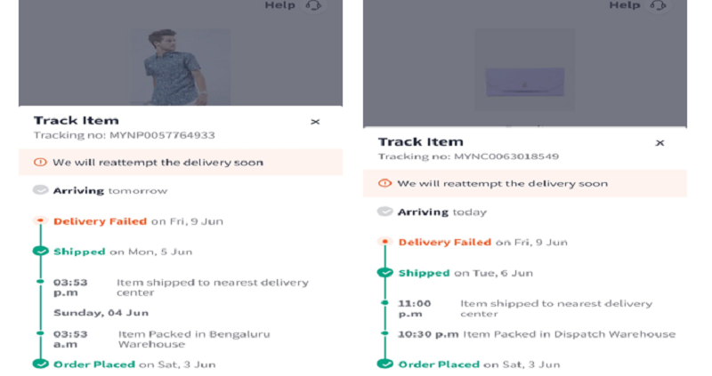Image resolution: width=712 pixels, height=376 pixels.
Task: Click the green check next to Shipped Mon, 5 Jun
Action: (x=40, y=251)
